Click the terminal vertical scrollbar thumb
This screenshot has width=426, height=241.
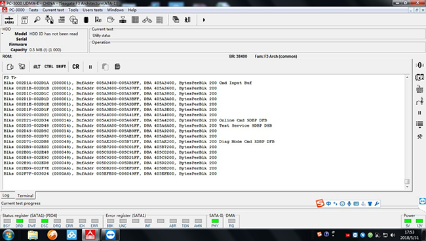407,181
